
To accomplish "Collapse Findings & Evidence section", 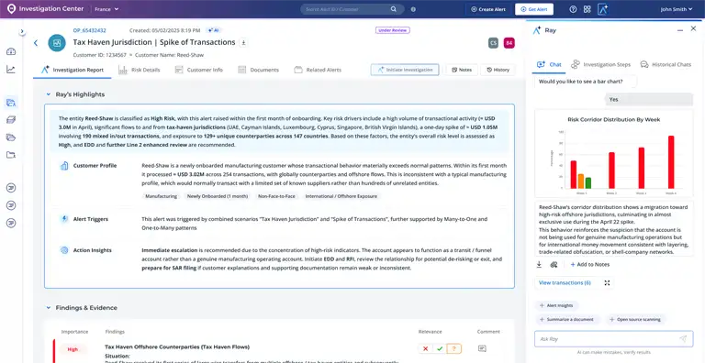I will point(48,308).
